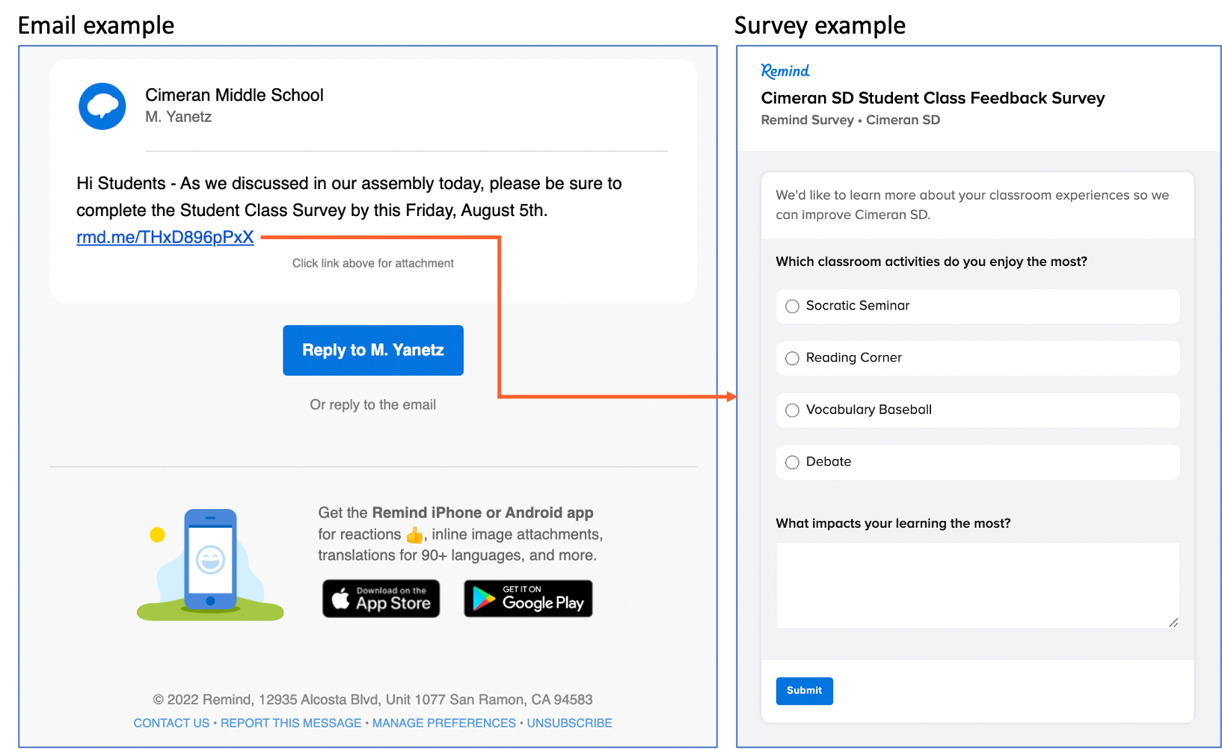Open the Google Play download badge
The height and width of the screenshot is (749, 1222).
click(x=528, y=599)
